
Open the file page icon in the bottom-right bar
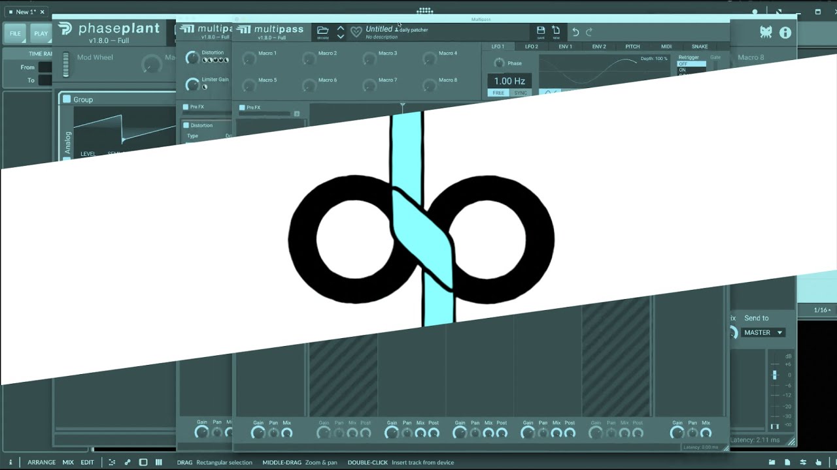787,462
